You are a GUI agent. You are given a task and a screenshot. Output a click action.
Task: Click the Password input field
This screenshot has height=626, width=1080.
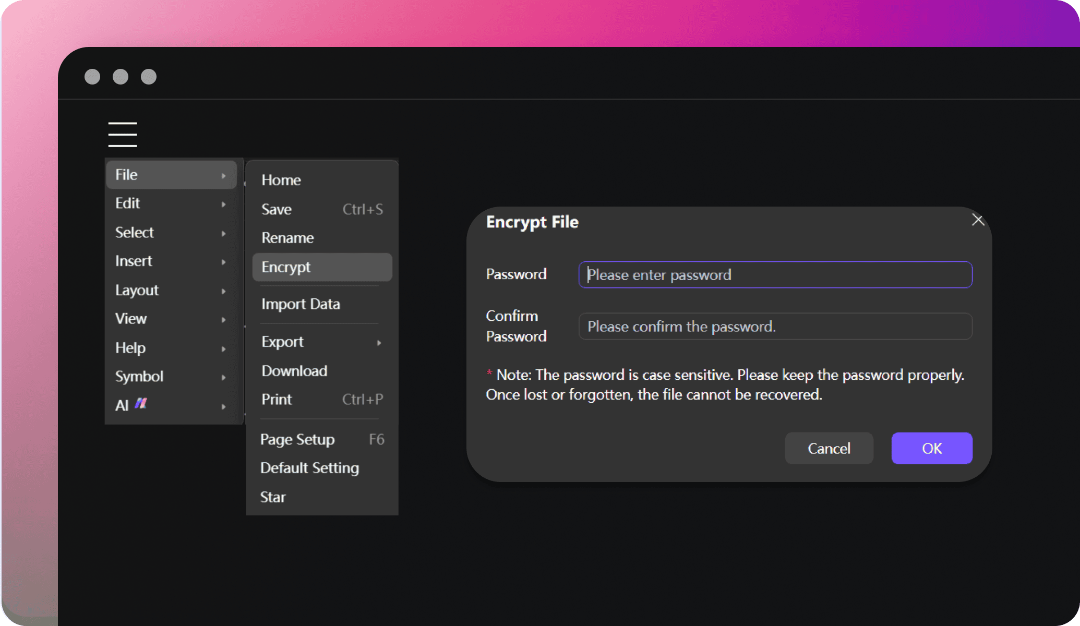pos(776,274)
